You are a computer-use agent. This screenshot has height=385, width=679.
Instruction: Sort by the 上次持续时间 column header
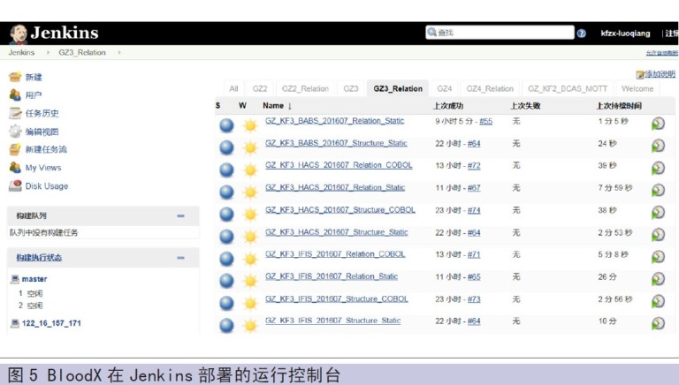pos(619,106)
